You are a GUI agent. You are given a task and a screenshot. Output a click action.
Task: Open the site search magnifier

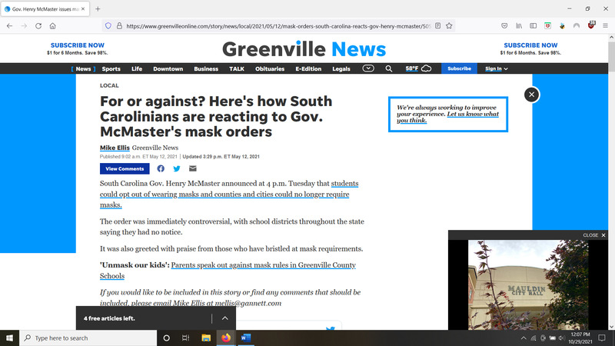(x=389, y=68)
